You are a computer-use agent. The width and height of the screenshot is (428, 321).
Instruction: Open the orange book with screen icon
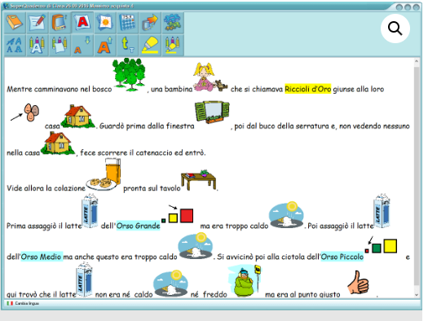[60, 23]
